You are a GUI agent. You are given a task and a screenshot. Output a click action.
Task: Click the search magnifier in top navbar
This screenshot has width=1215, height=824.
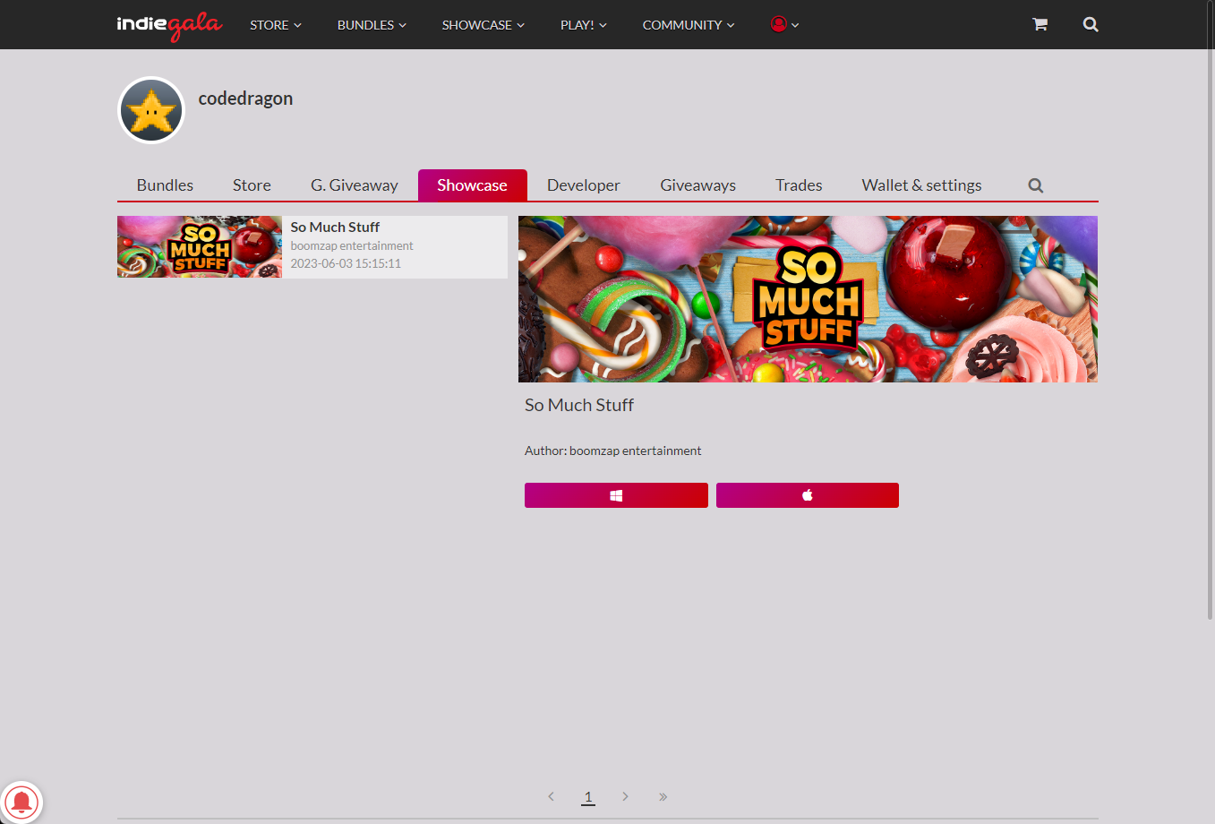coord(1091,24)
